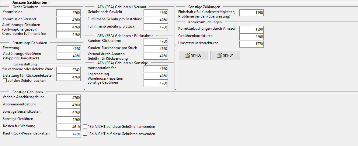Image resolution: width=358 pixels, height=146 pixels.
Task: Click the Gebühr nach Gewicht field
Action: [156, 13]
